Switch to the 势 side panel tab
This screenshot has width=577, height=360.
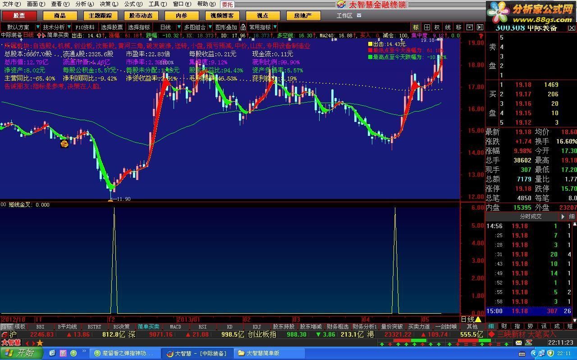click(x=531, y=327)
